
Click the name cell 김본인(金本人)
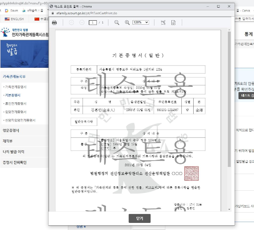103,110
